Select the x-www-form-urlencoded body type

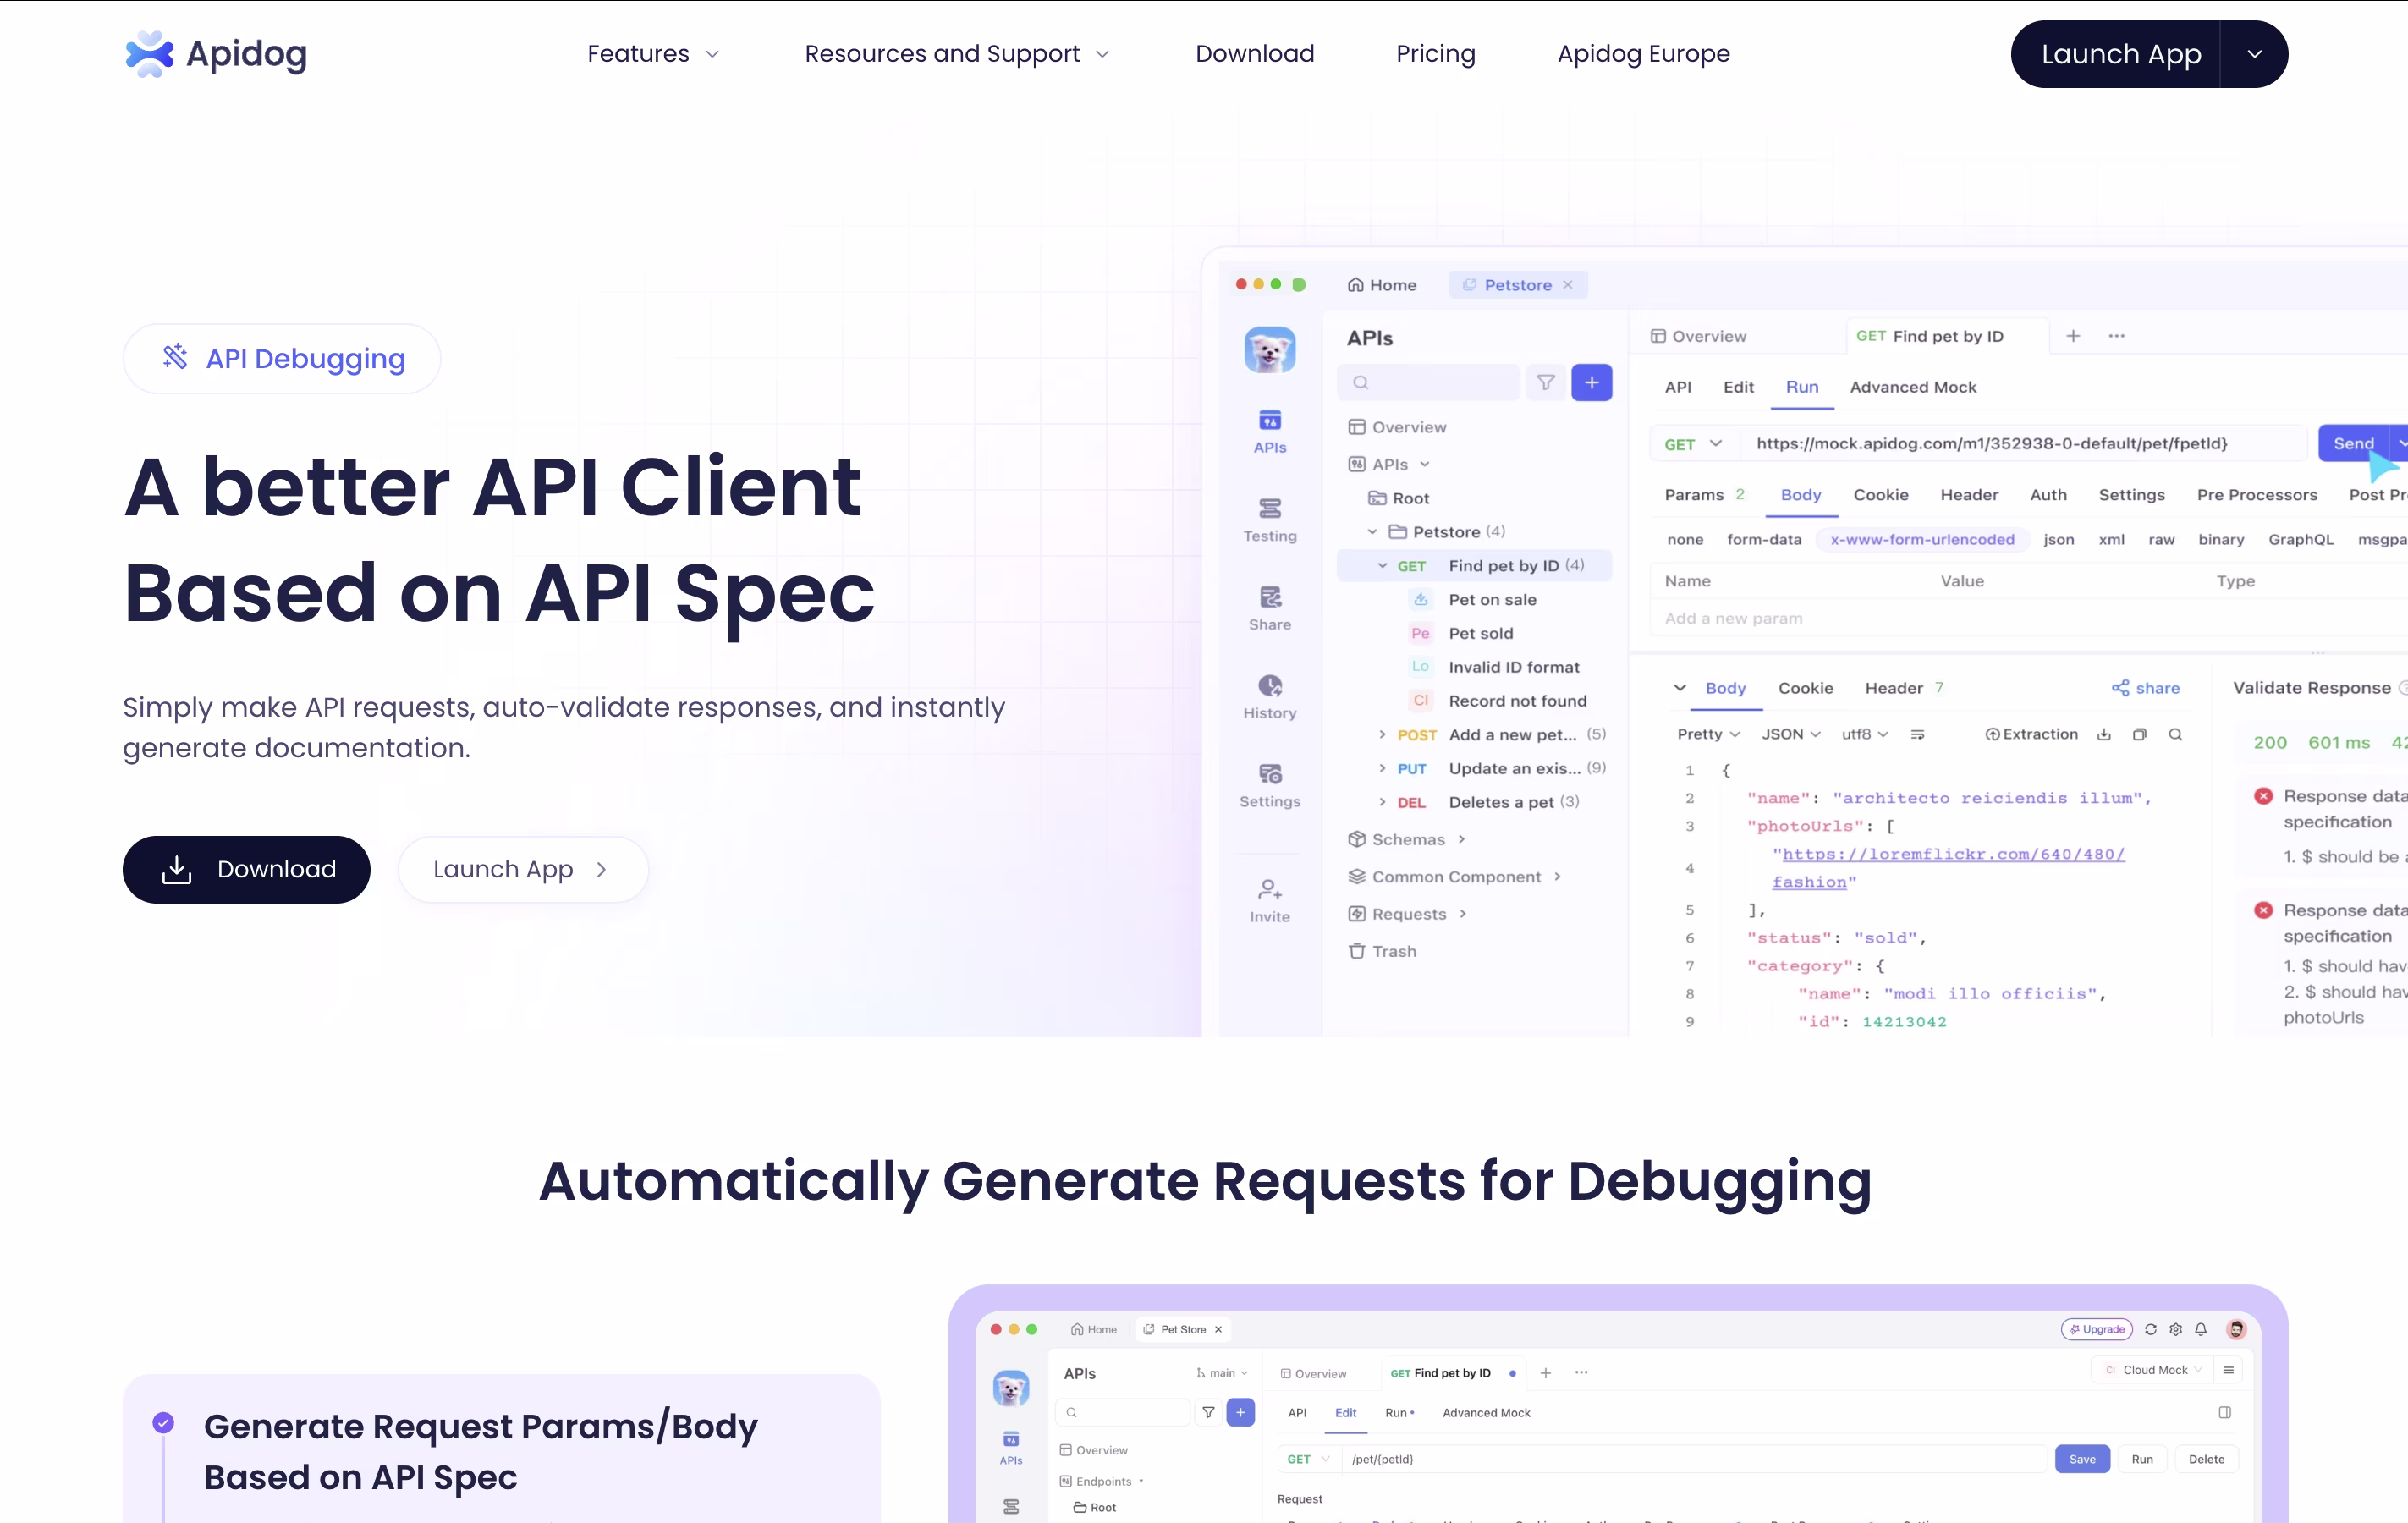[1921, 540]
